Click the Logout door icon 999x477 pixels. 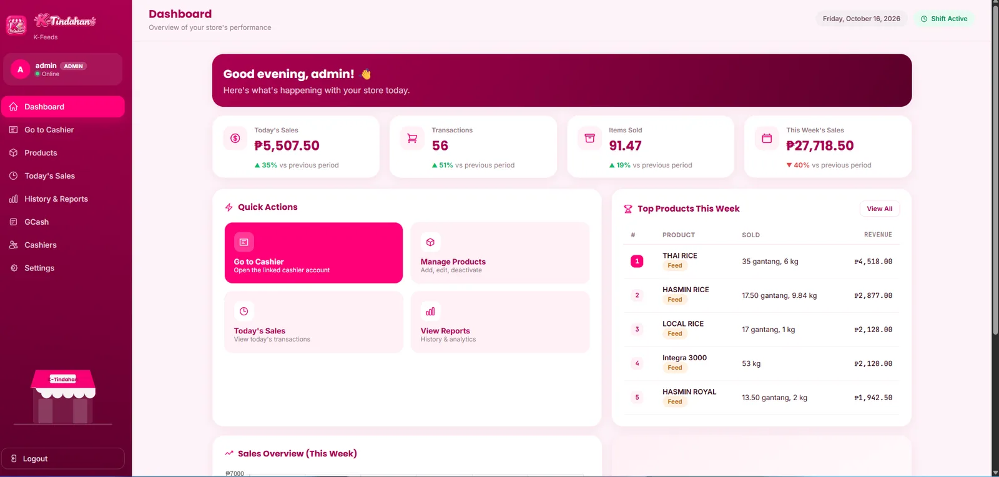coord(14,459)
